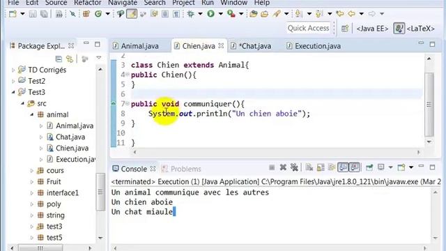Open Search dropdown arrow in toolbar

(x=286, y=14)
